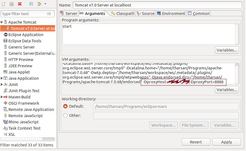Image resolution: width=246 pixels, height=151 pixels.
Task: Click Remote JavaScript icon
Action: click(x=5, y=115)
